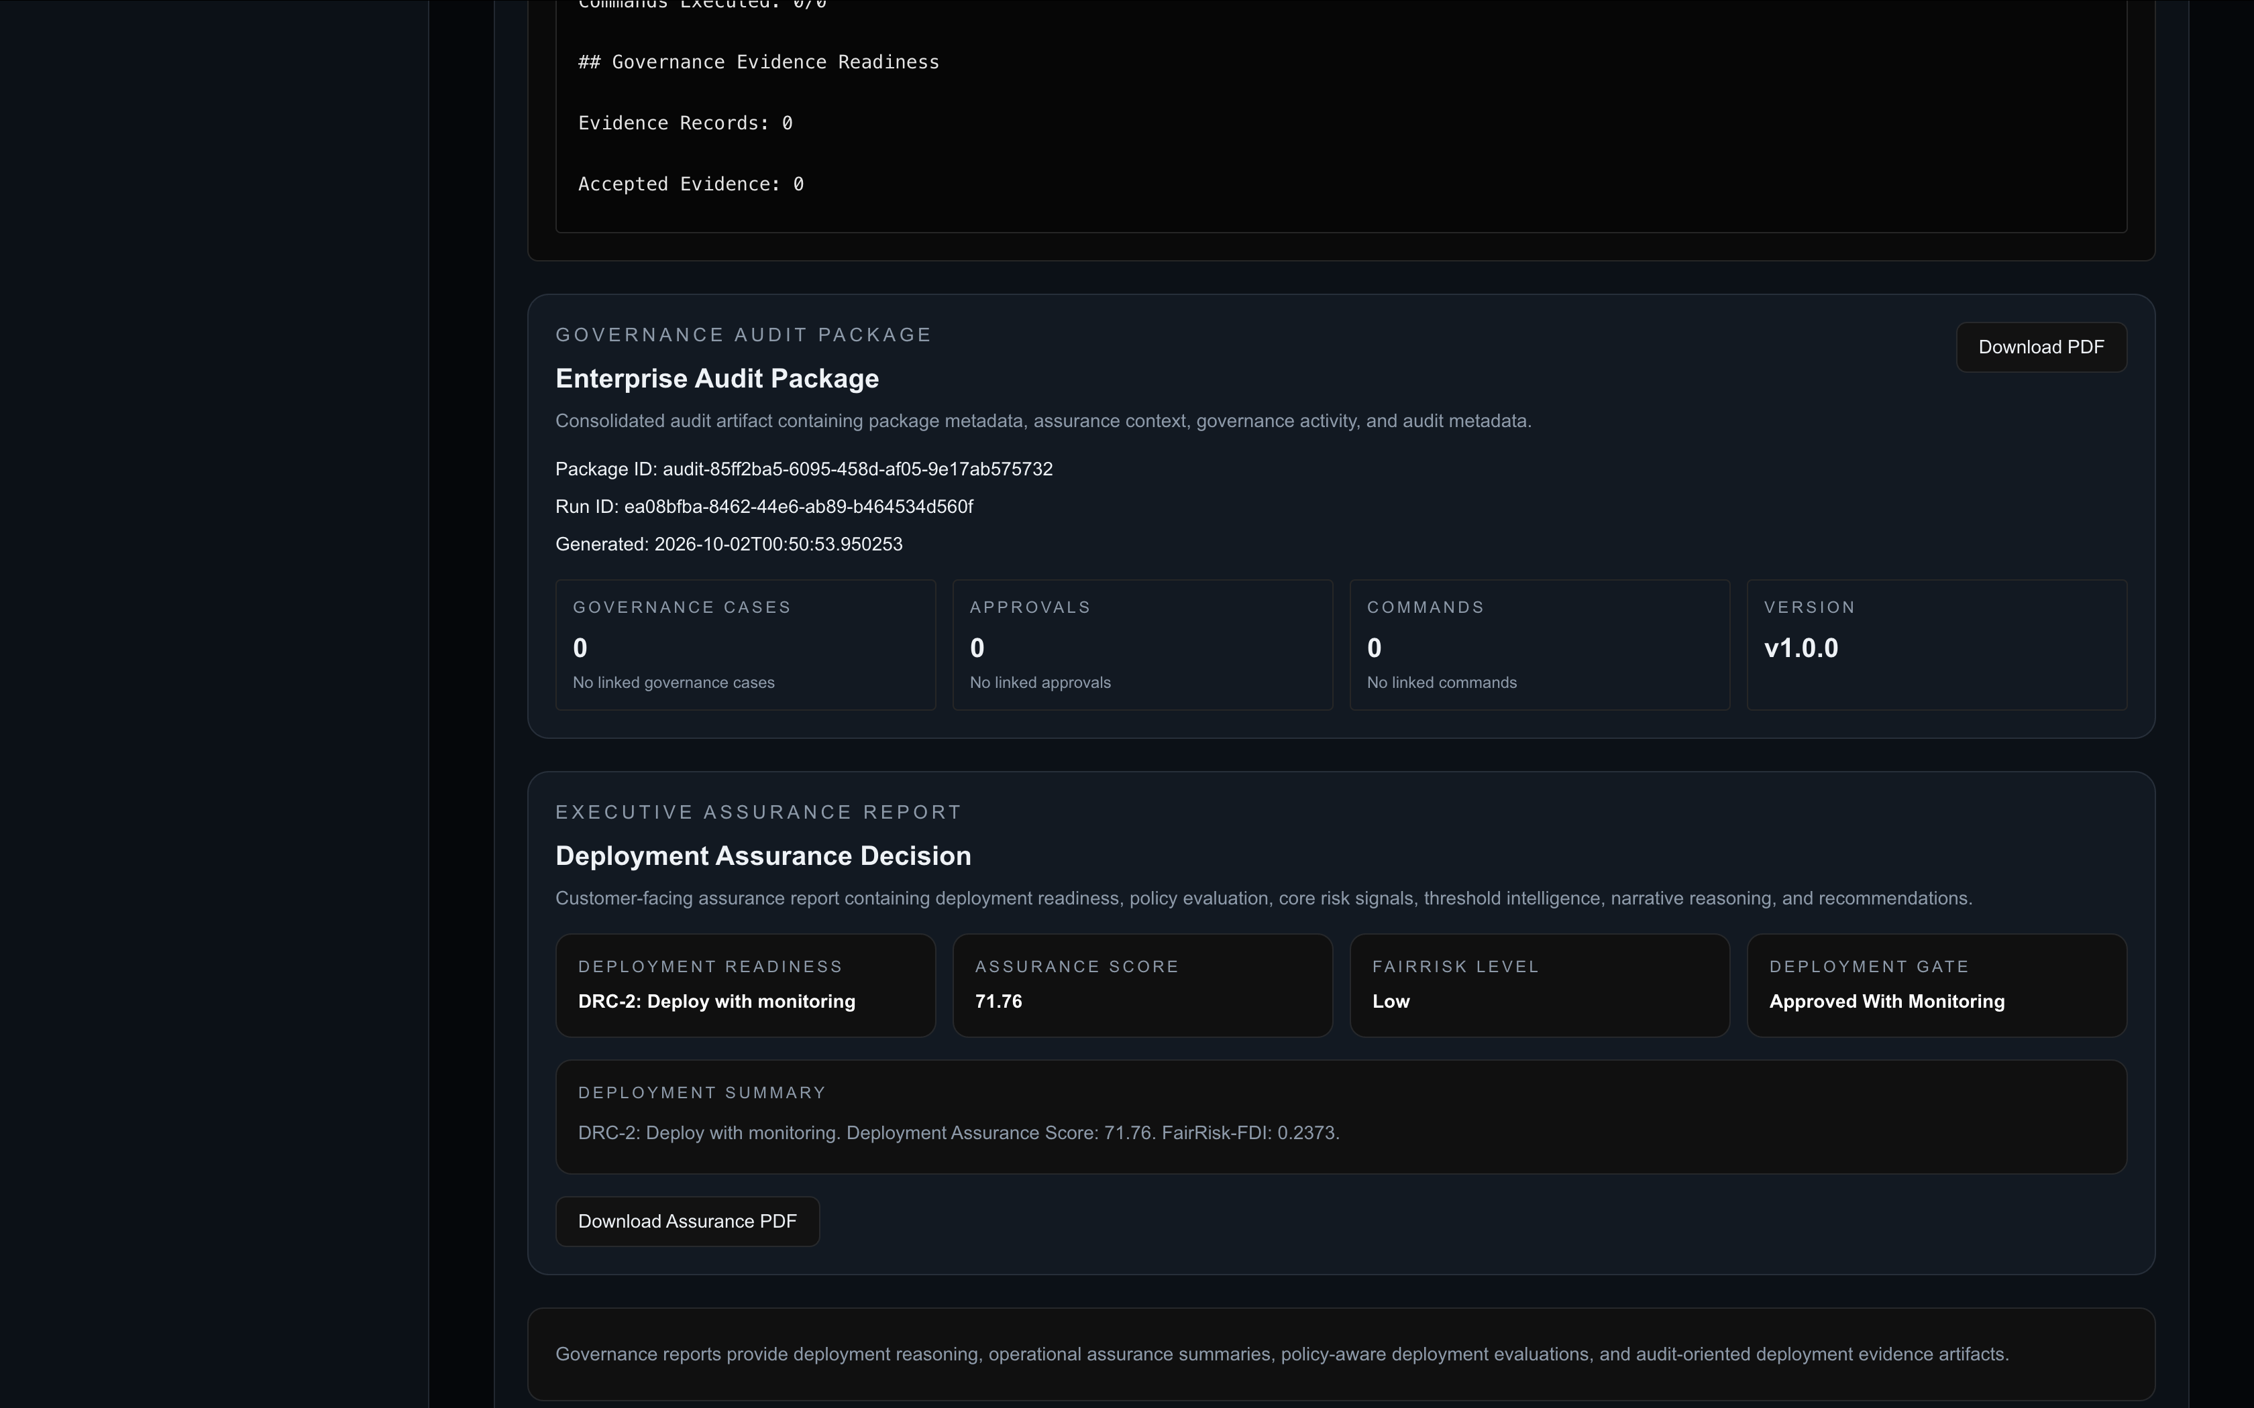Click 'No linked approvals' text
2254x1408 pixels.
(1039, 683)
